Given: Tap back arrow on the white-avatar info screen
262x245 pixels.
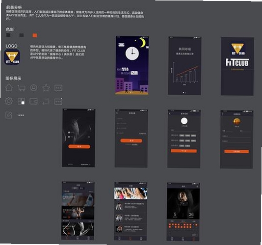Looking at the screenshot, I should [x=170, y=114].
